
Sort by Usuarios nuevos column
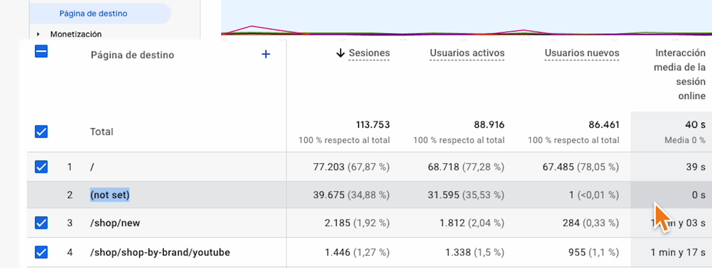[581, 53]
